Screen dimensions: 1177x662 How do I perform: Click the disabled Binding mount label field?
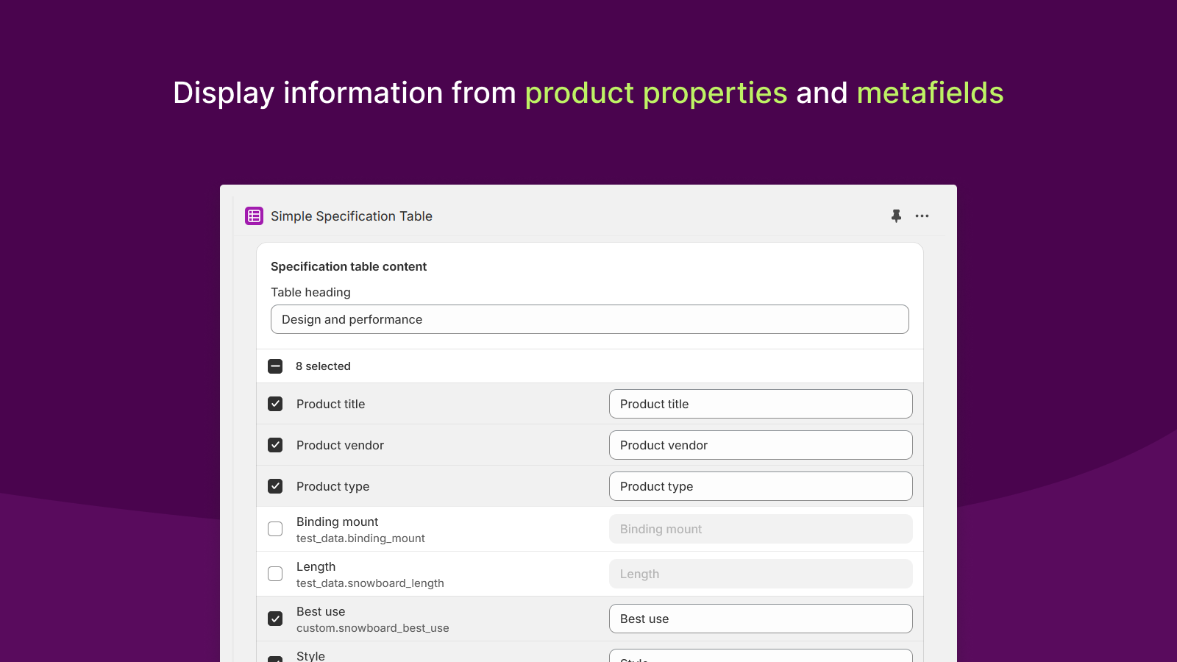[761, 529]
